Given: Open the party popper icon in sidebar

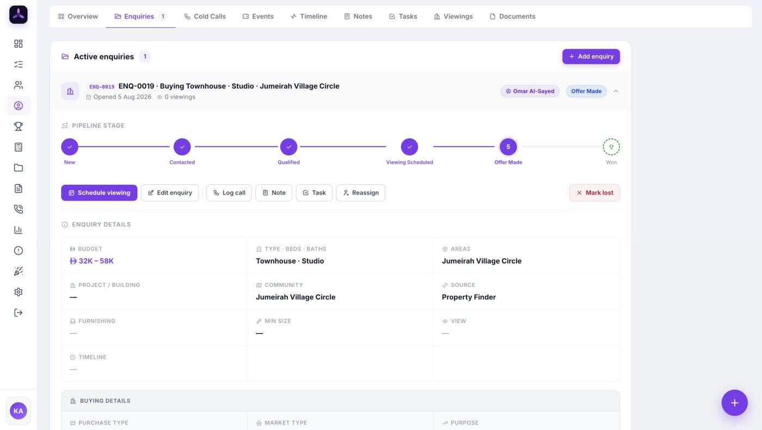Looking at the screenshot, I should (19, 271).
